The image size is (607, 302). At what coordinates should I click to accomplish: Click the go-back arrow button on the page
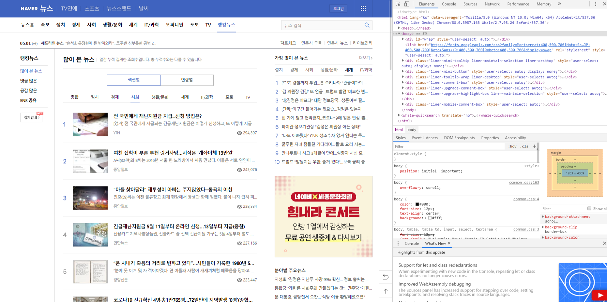coord(386,277)
